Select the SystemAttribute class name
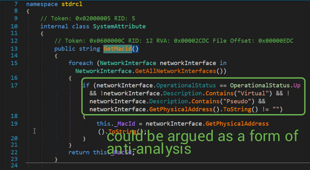The height and width of the screenshot is (170, 310). [119, 26]
